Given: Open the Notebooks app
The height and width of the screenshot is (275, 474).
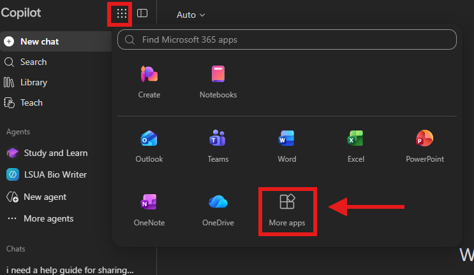Looking at the screenshot, I should (218, 81).
